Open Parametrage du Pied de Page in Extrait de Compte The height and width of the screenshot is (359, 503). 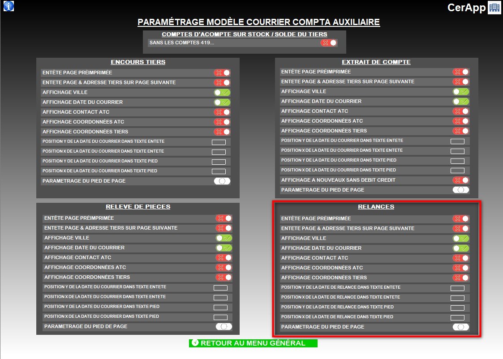tap(460, 190)
